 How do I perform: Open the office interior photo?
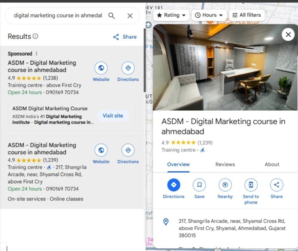pos(225,67)
